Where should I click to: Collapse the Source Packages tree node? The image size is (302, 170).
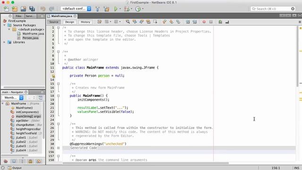4,25
